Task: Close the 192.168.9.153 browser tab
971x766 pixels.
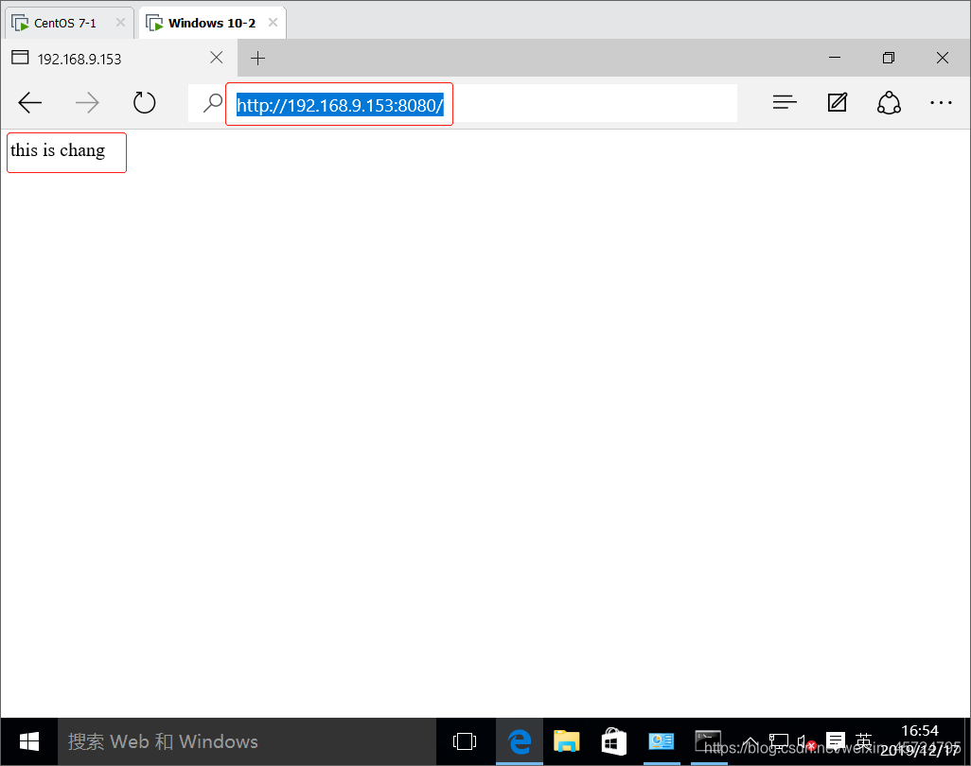Action: tap(216, 58)
